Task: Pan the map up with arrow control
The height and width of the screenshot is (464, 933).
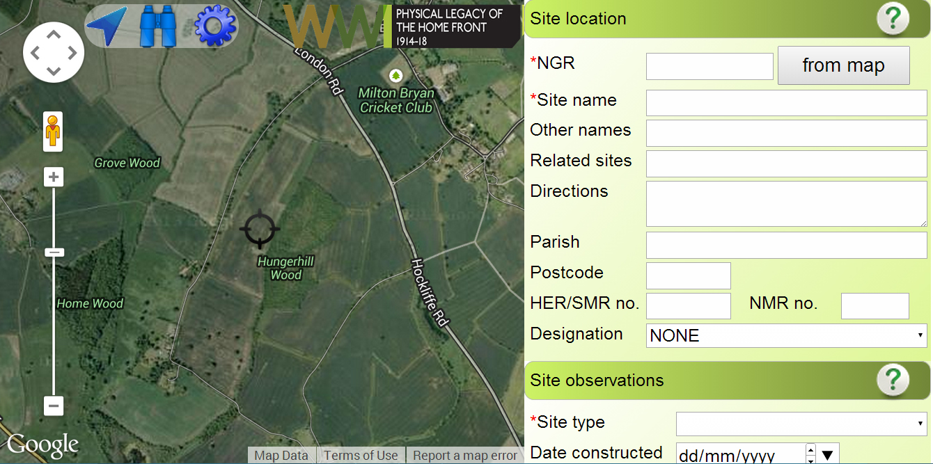Action: tap(54, 34)
